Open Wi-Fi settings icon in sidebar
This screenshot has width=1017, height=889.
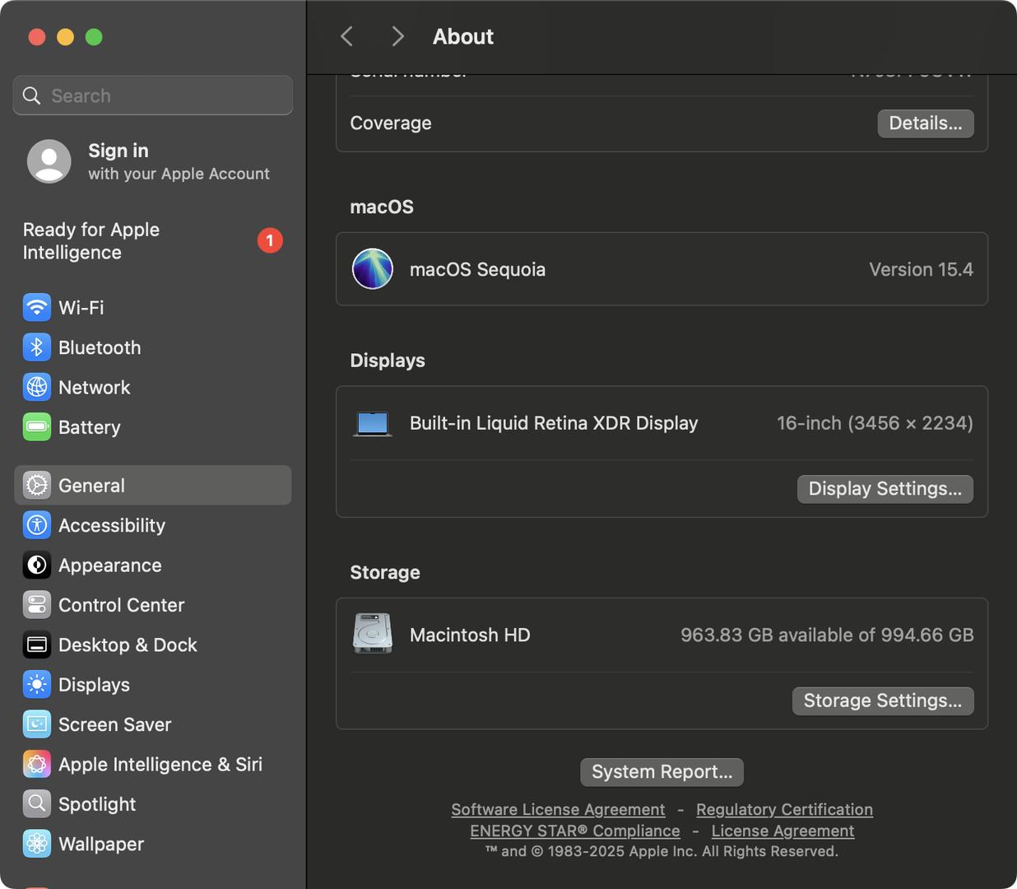(x=37, y=308)
